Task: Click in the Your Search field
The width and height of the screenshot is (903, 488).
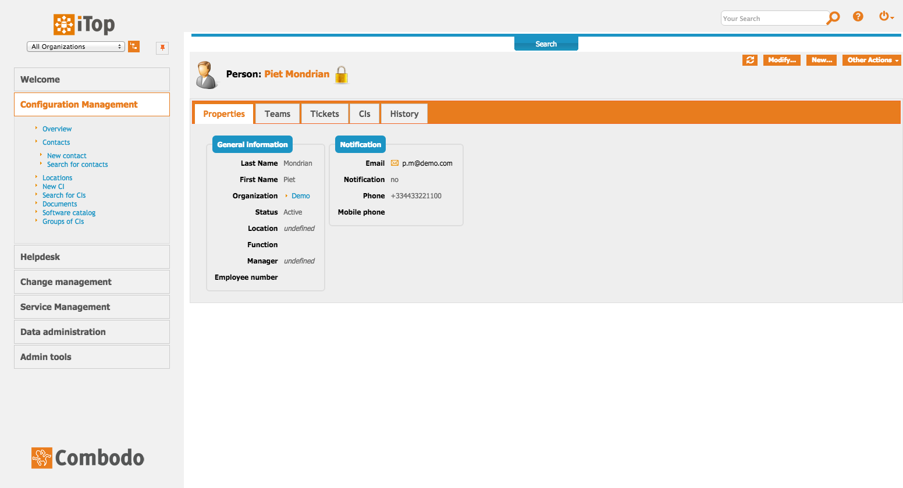Action: click(x=773, y=19)
